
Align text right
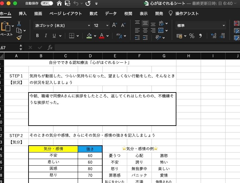click(x=153, y=30)
